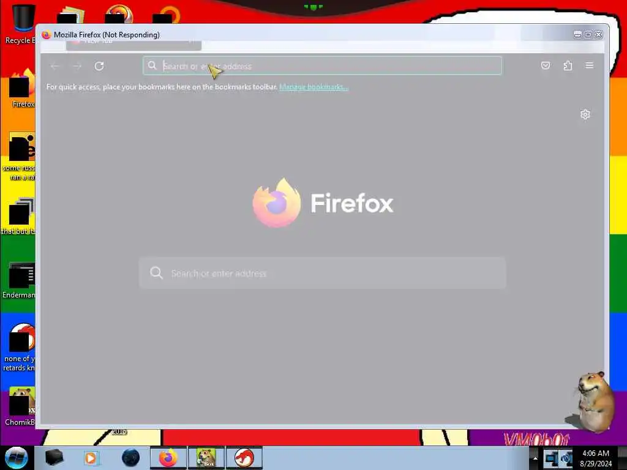Viewport: 627px width, 470px height.
Task: Click the new tab personalize gear icon
Action: (x=585, y=114)
